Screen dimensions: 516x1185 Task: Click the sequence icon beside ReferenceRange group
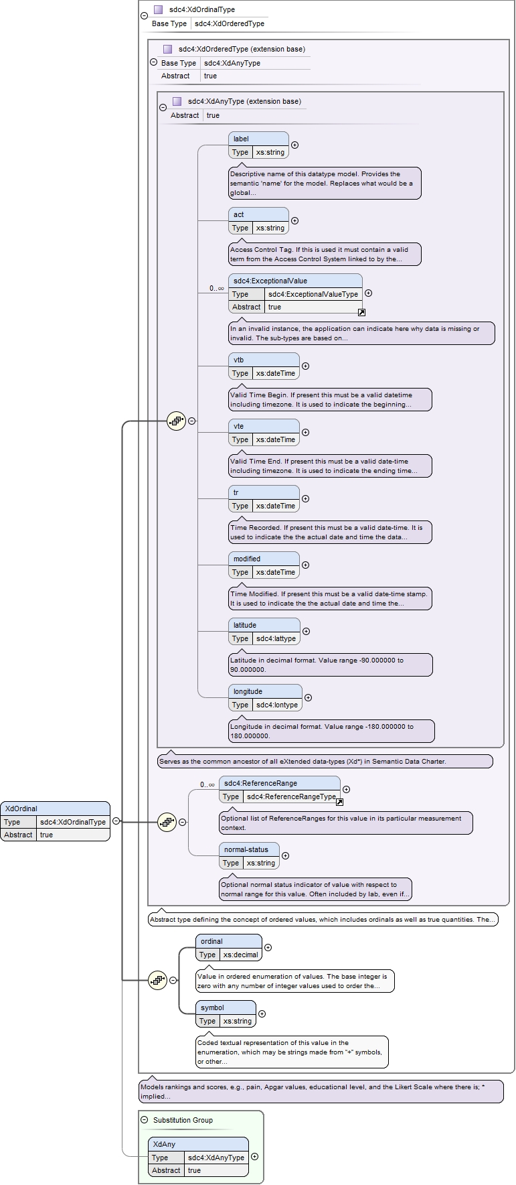click(x=167, y=822)
